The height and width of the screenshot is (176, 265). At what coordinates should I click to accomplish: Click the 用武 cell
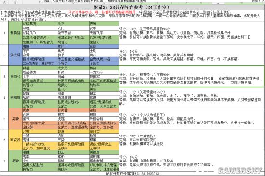pyautogui.click(x=104, y=55)
